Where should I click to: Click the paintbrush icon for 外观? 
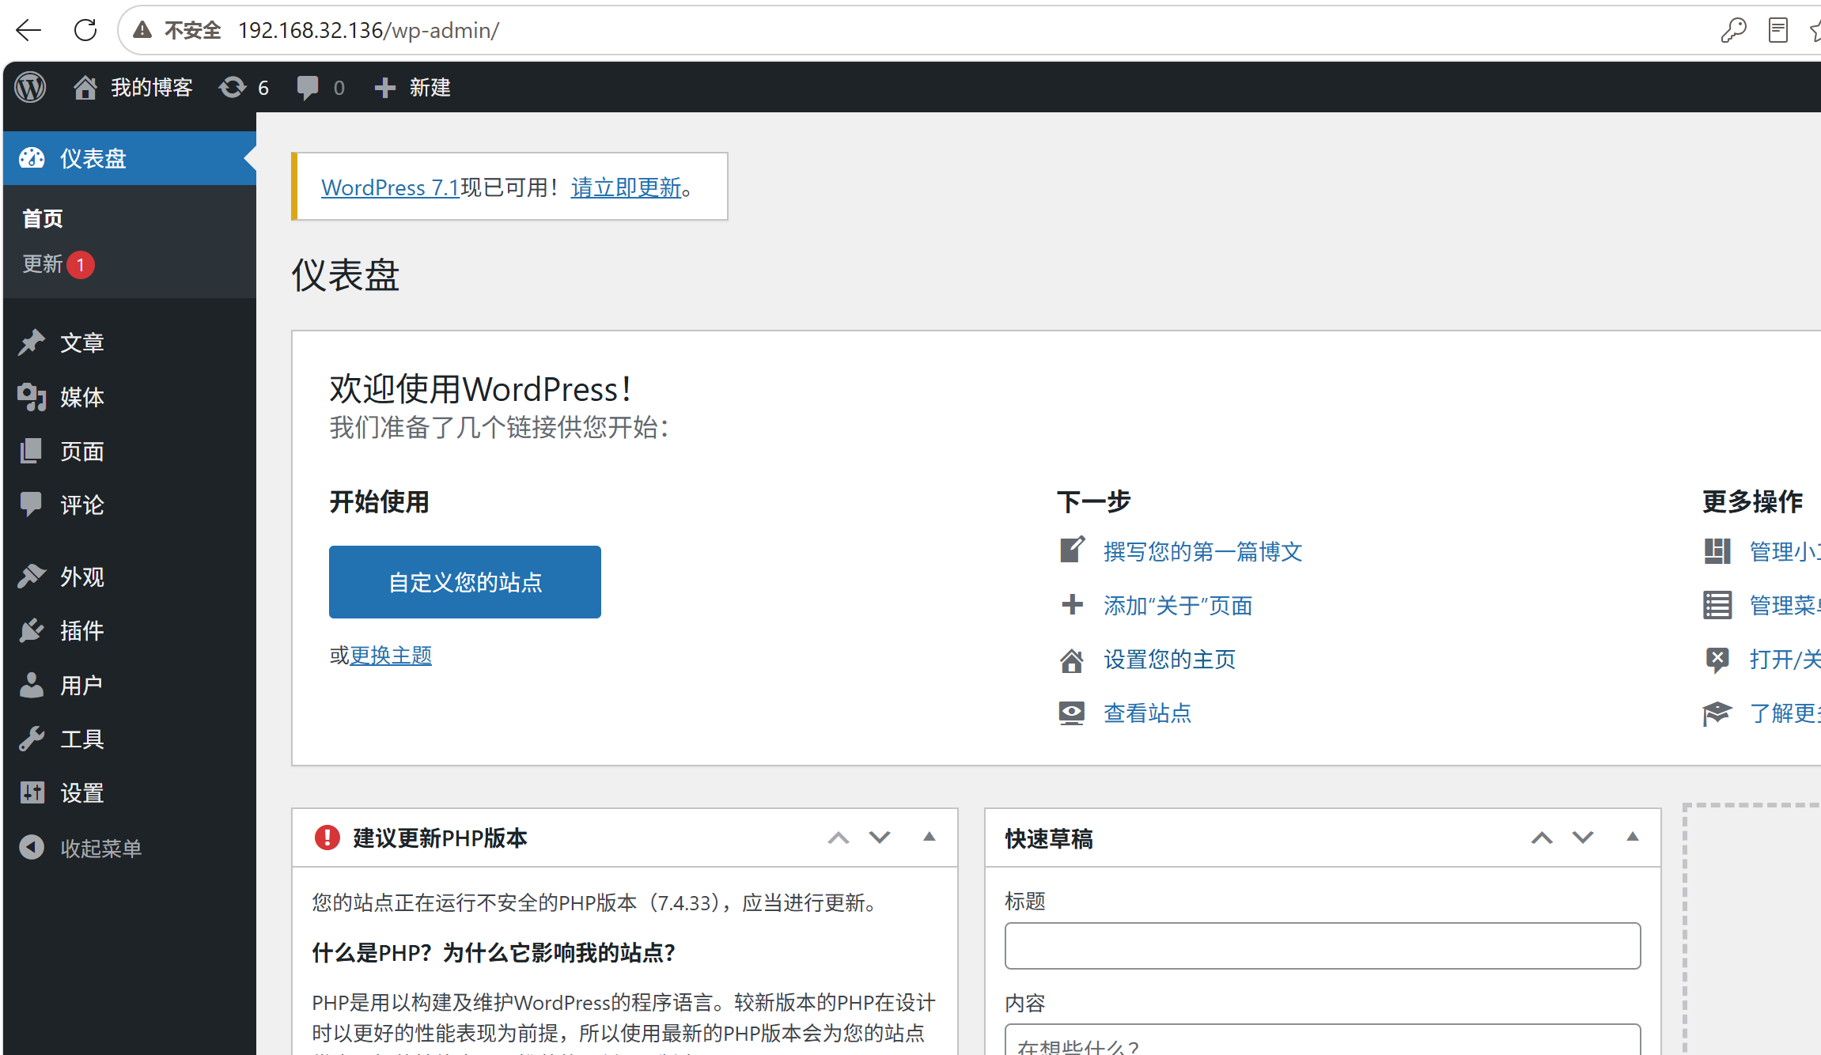click(x=32, y=577)
